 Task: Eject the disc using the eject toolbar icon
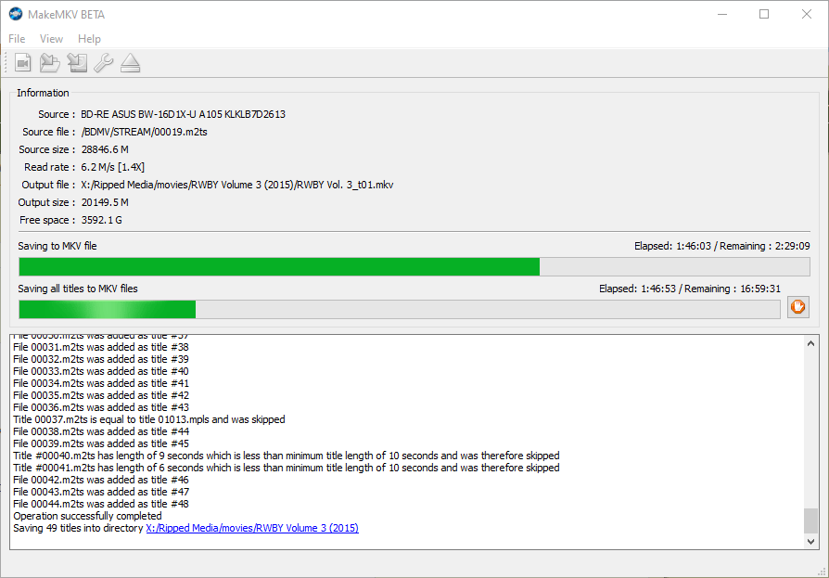click(x=130, y=62)
